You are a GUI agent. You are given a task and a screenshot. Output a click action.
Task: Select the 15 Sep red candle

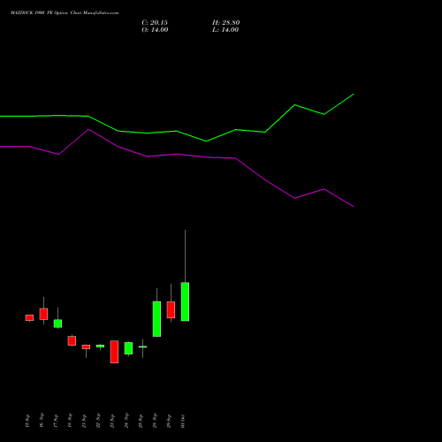[x=29, y=317]
